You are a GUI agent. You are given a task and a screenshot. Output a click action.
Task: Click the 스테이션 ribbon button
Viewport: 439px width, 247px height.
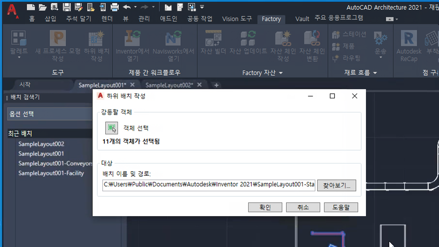[x=349, y=34]
